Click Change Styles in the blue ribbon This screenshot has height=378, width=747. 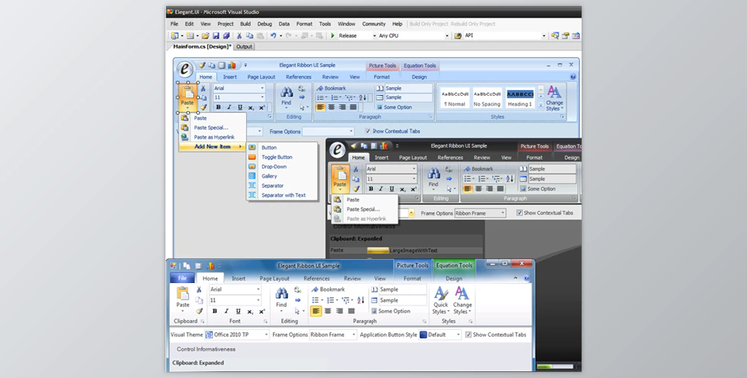click(x=554, y=98)
